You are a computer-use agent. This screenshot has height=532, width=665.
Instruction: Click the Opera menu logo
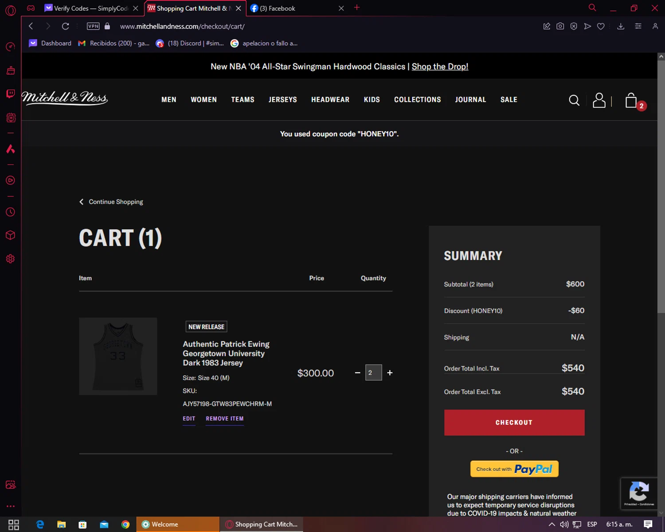[x=10, y=10]
